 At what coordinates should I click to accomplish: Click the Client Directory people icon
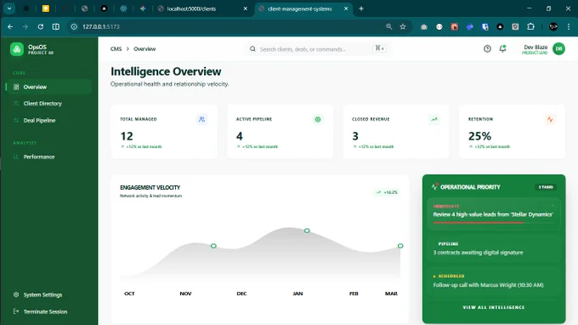(x=16, y=103)
